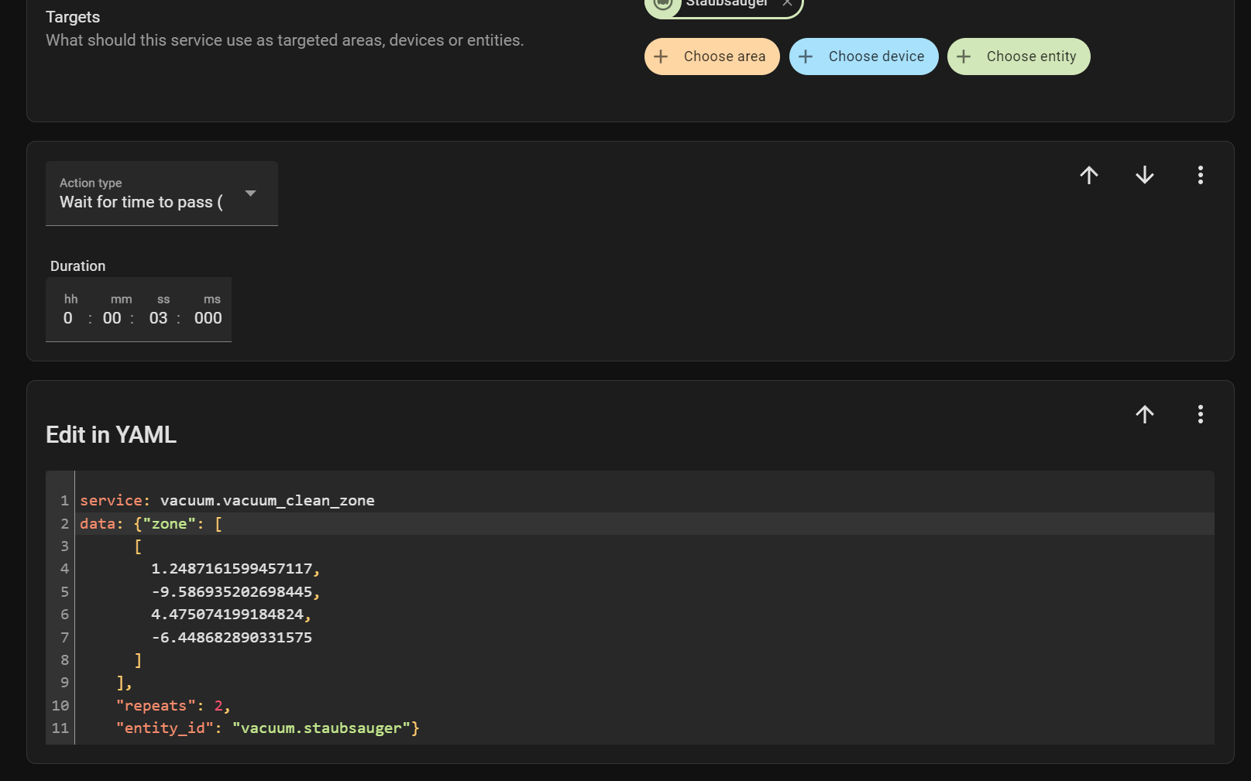Image resolution: width=1251 pixels, height=781 pixels.
Task: Add a new area with Choose area
Action: tap(712, 56)
